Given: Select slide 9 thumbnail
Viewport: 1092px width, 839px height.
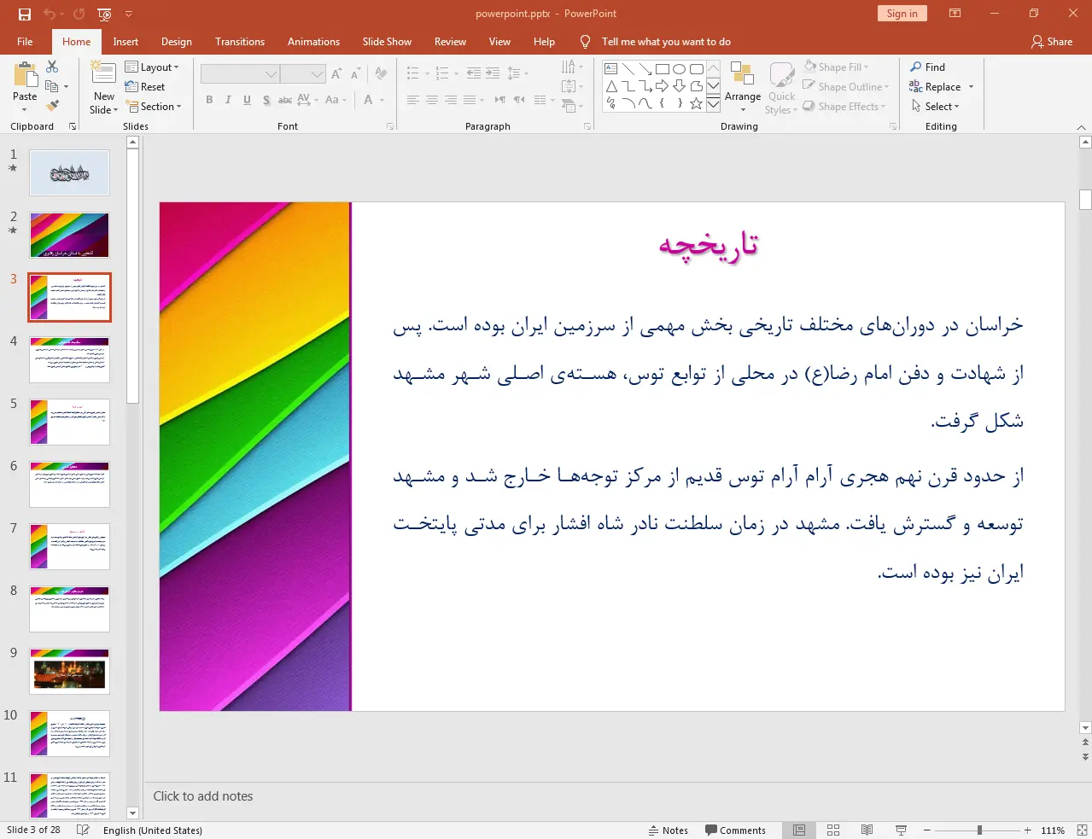Looking at the screenshot, I should 70,671.
